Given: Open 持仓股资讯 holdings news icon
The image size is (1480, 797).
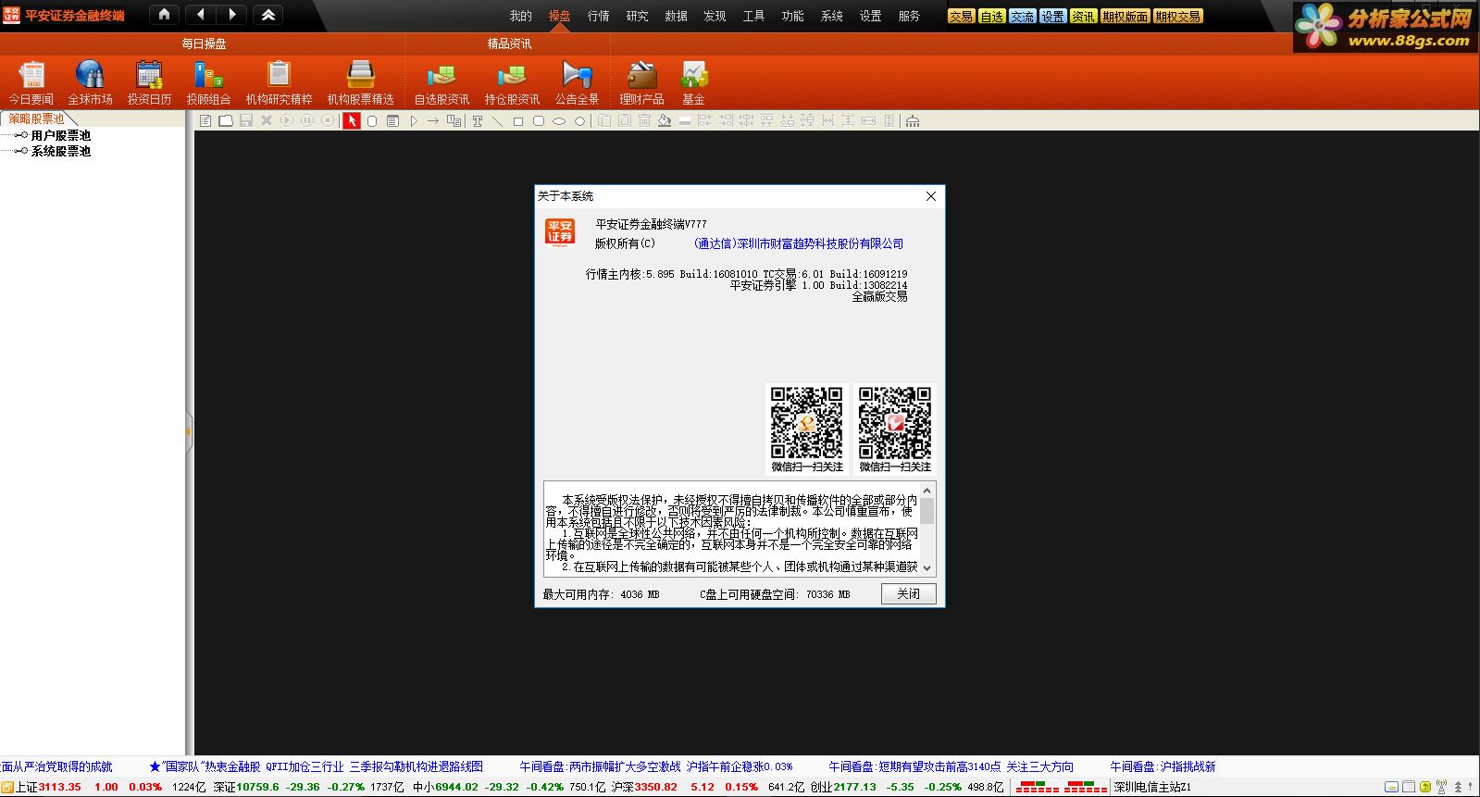Looking at the screenshot, I should point(512,82).
